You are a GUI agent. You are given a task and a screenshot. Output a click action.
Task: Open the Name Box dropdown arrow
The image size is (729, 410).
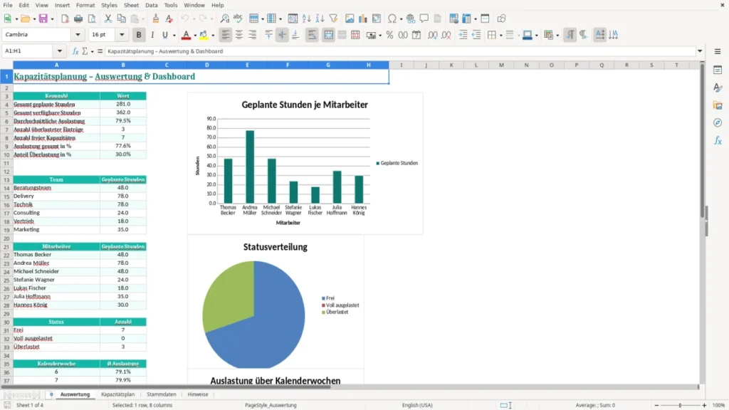tap(60, 51)
